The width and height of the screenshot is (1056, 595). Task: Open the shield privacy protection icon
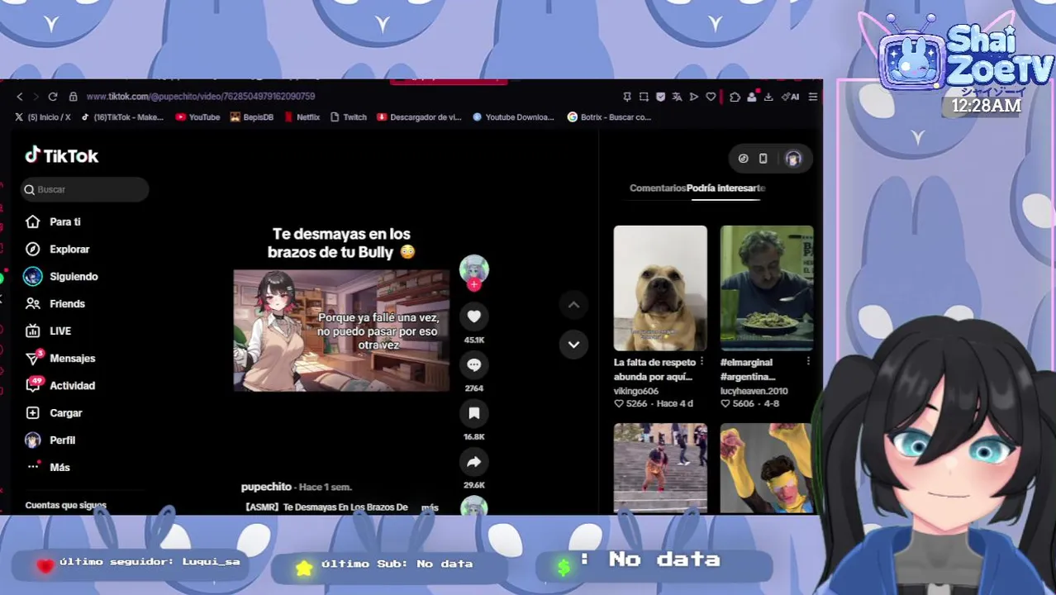[x=660, y=97]
